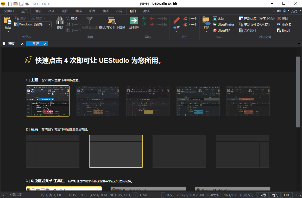The image size is (302, 198).
Task: Click the Email active file icon
Action: (283, 30)
